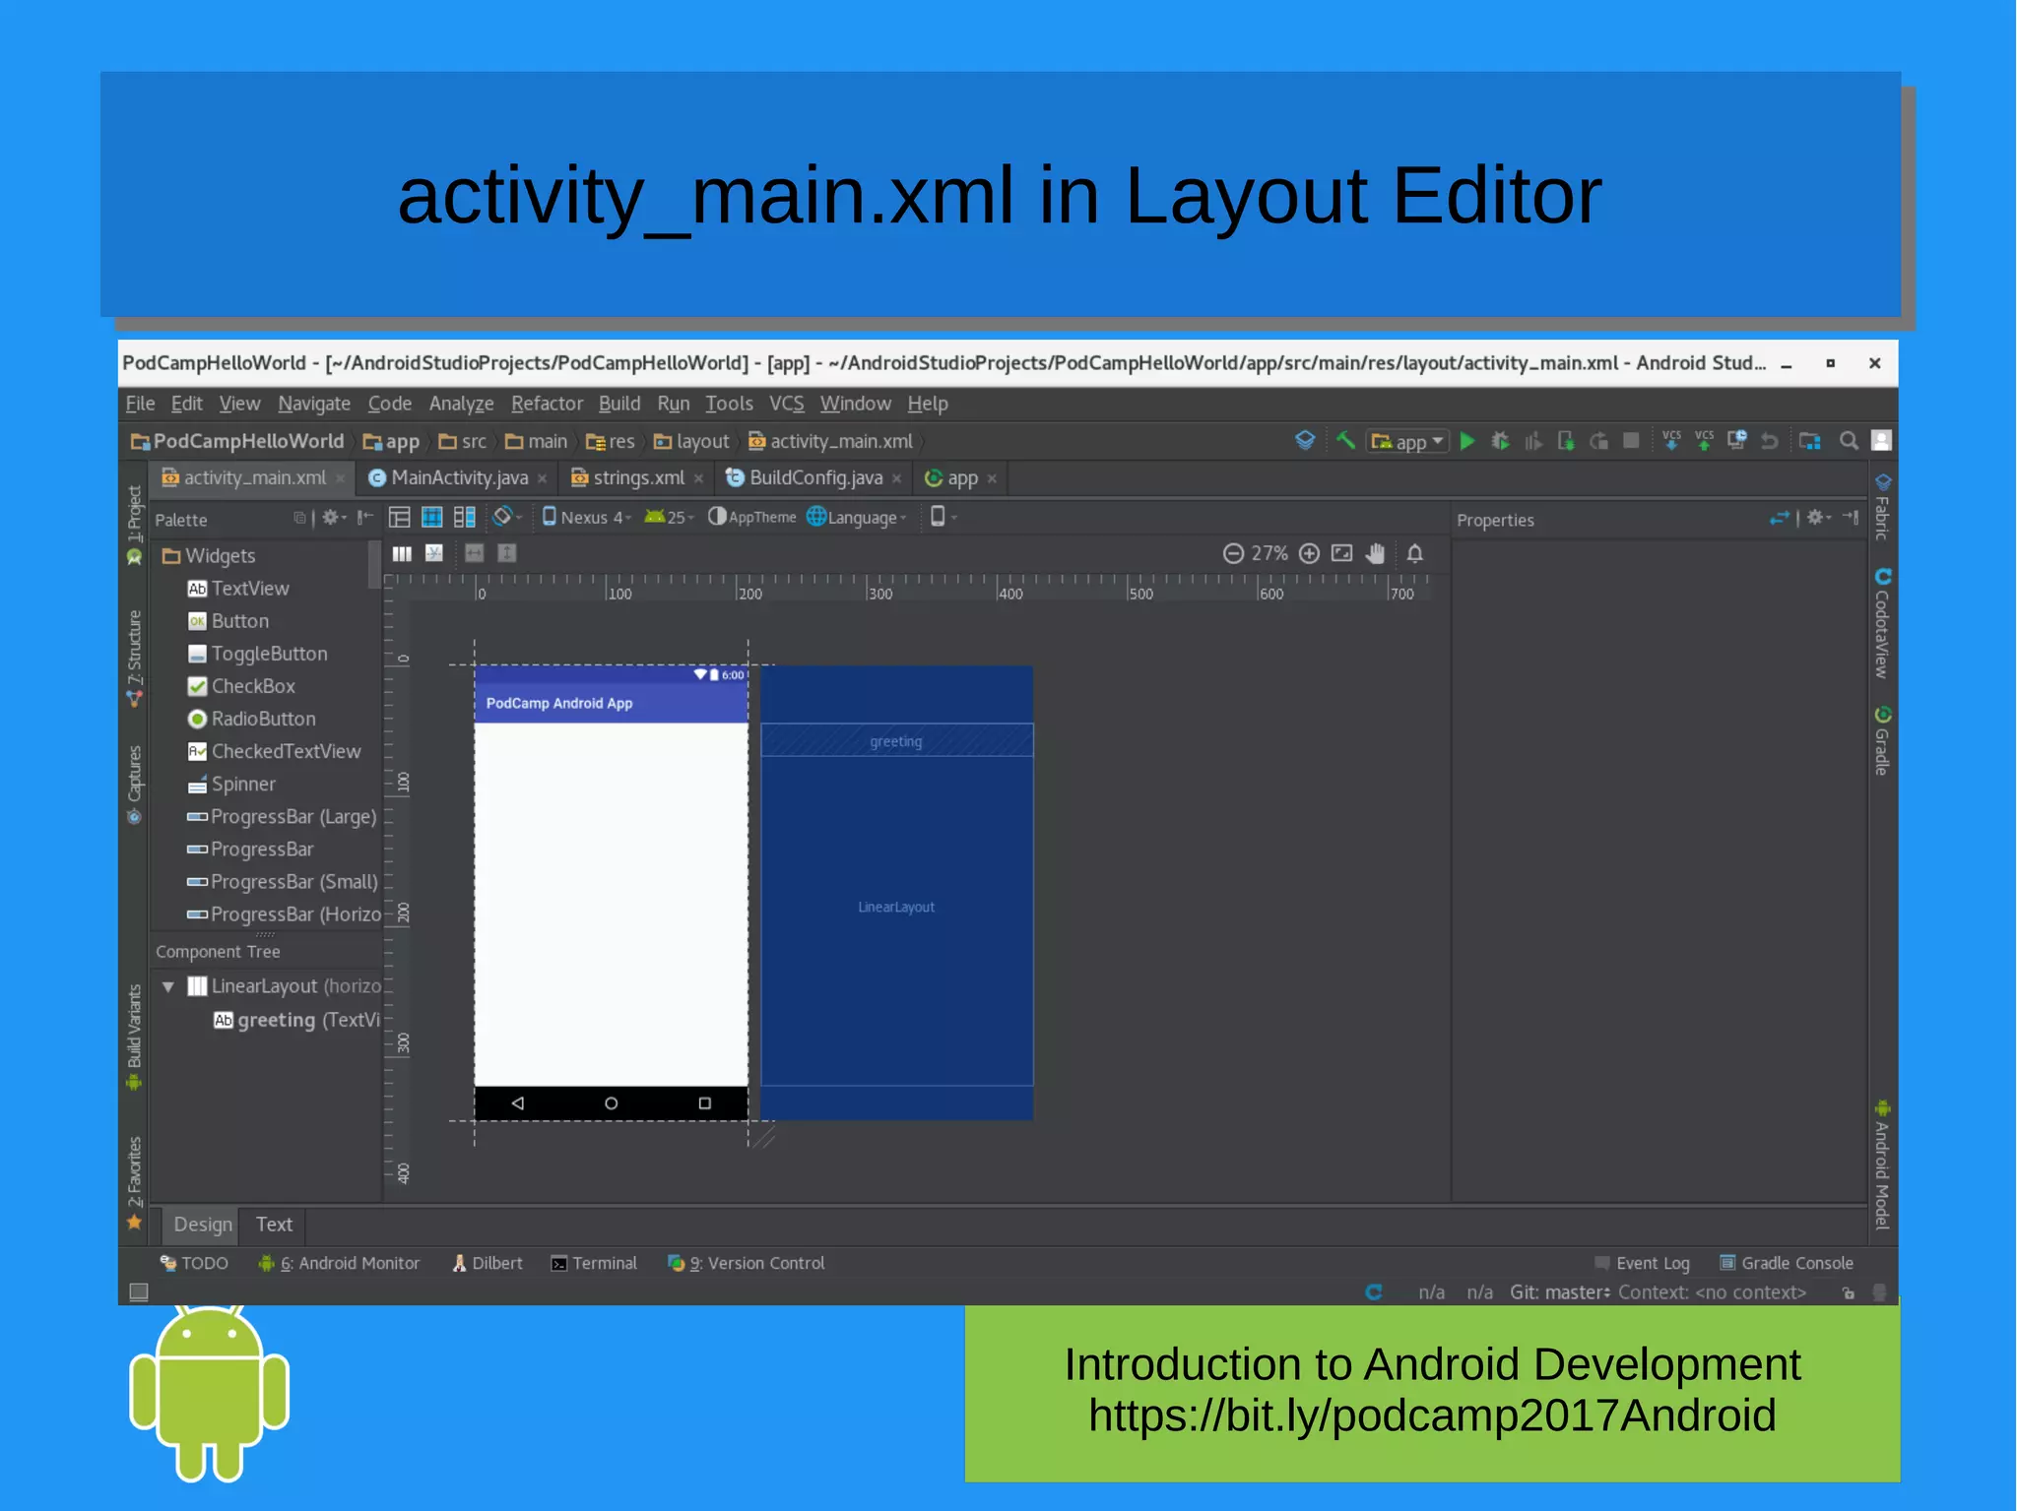Screen dimensions: 2017x1511
Task: Open the Terminal tool window
Action: click(x=594, y=1263)
